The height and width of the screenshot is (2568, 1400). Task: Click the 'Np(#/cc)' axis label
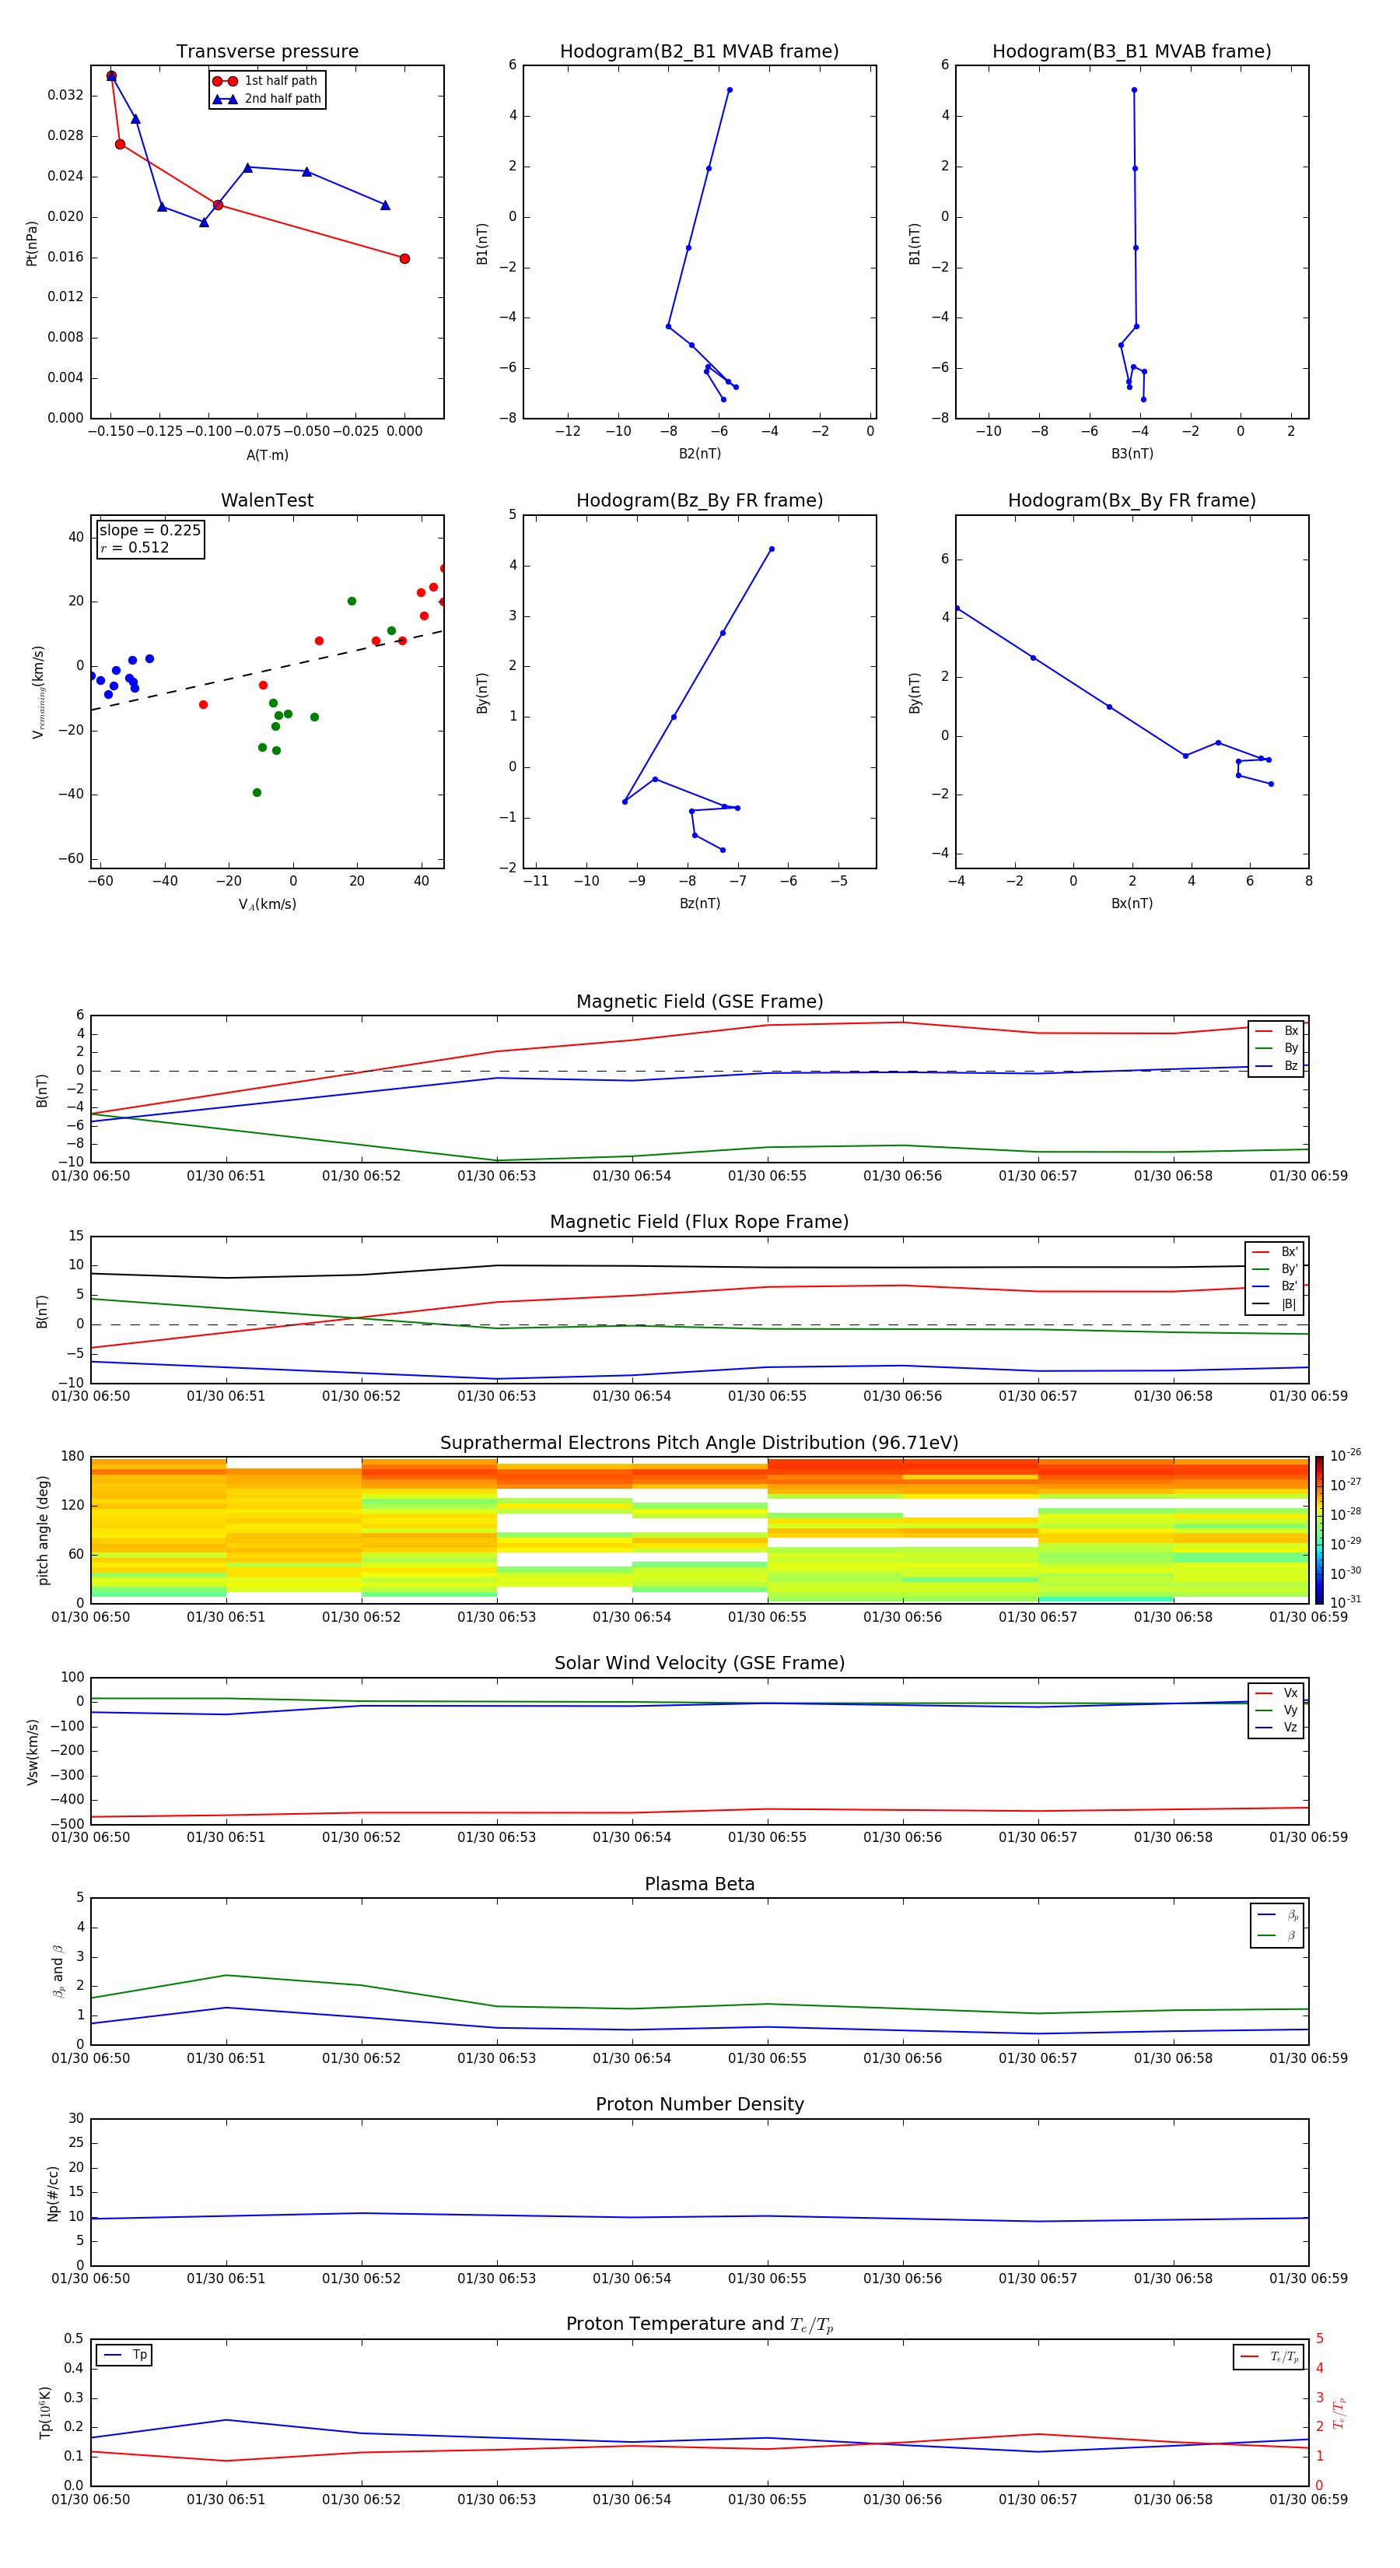point(53,2193)
